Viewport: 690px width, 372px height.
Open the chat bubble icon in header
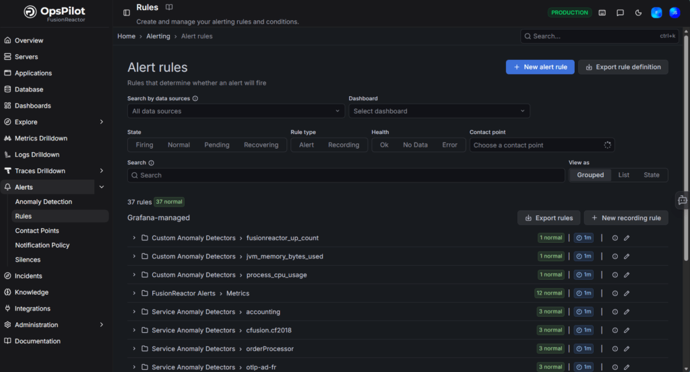pyautogui.click(x=620, y=13)
